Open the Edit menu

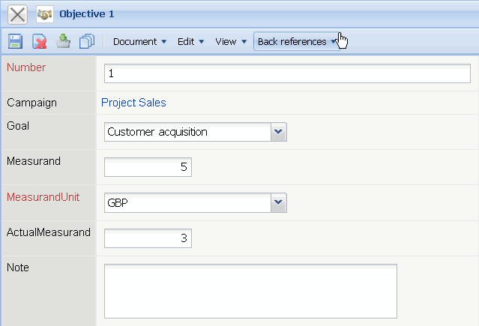[x=190, y=42]
